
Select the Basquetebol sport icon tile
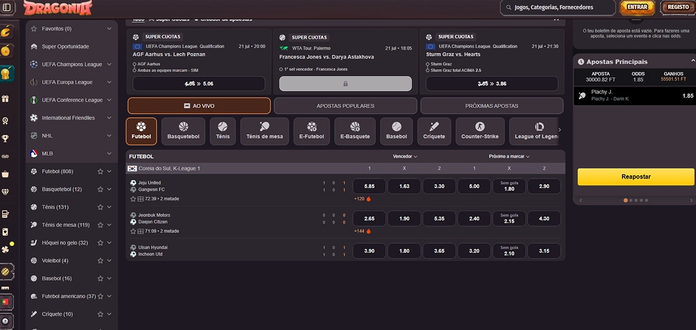184,131
